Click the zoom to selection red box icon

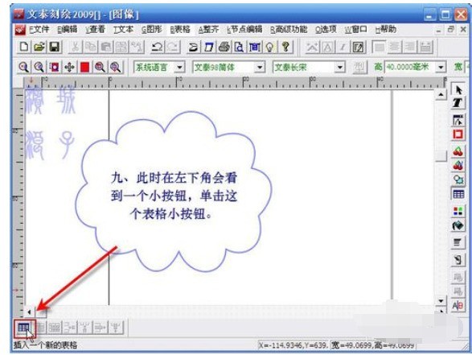coord(54,67)
